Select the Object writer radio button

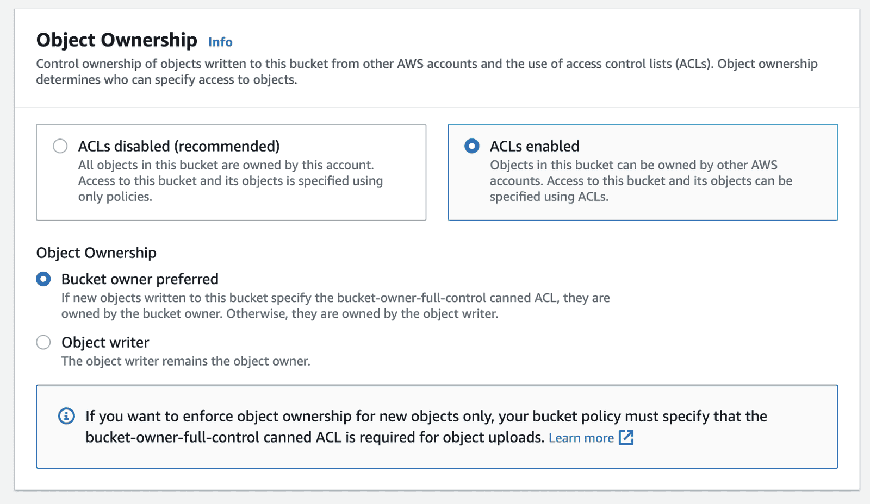pyautogui.click(x=43, y=342)
